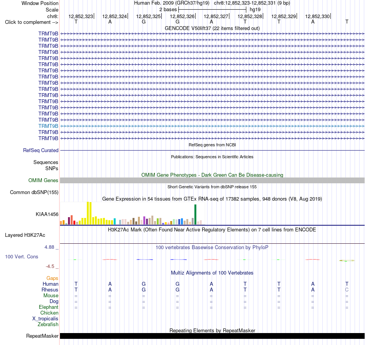Click the KIAA1456 expression label
The height and width of the screenshot is (345, 365).
coord(47,214)
